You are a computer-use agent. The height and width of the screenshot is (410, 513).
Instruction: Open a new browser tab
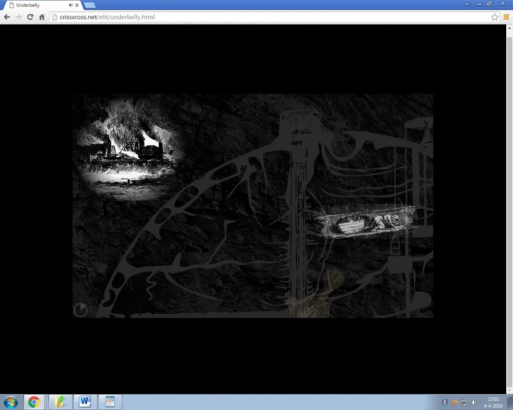[x=90, y=5]
